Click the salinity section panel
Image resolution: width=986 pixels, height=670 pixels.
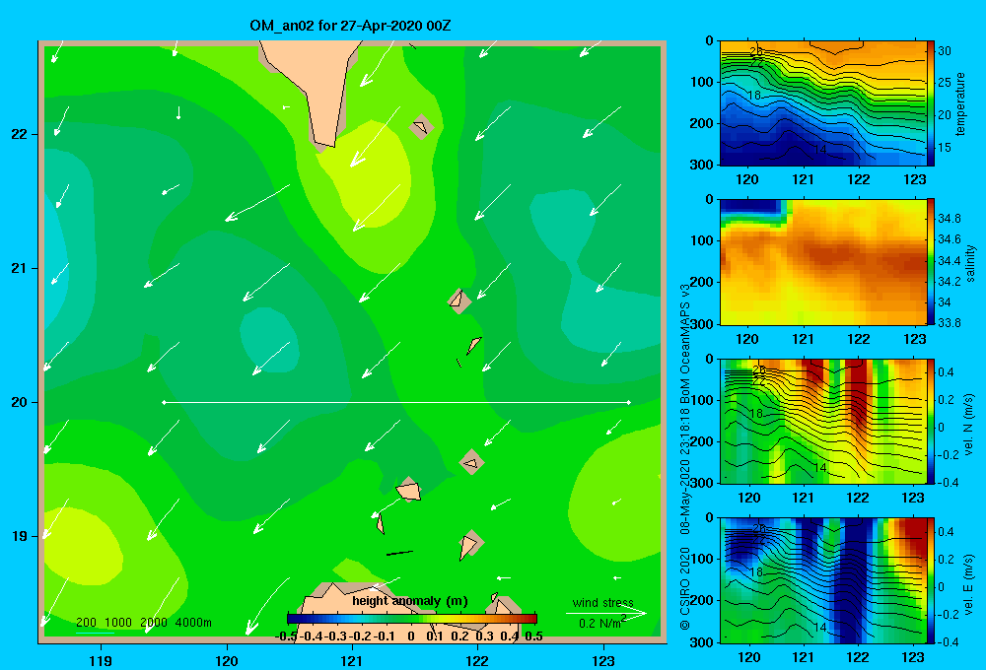pos(822,262)
